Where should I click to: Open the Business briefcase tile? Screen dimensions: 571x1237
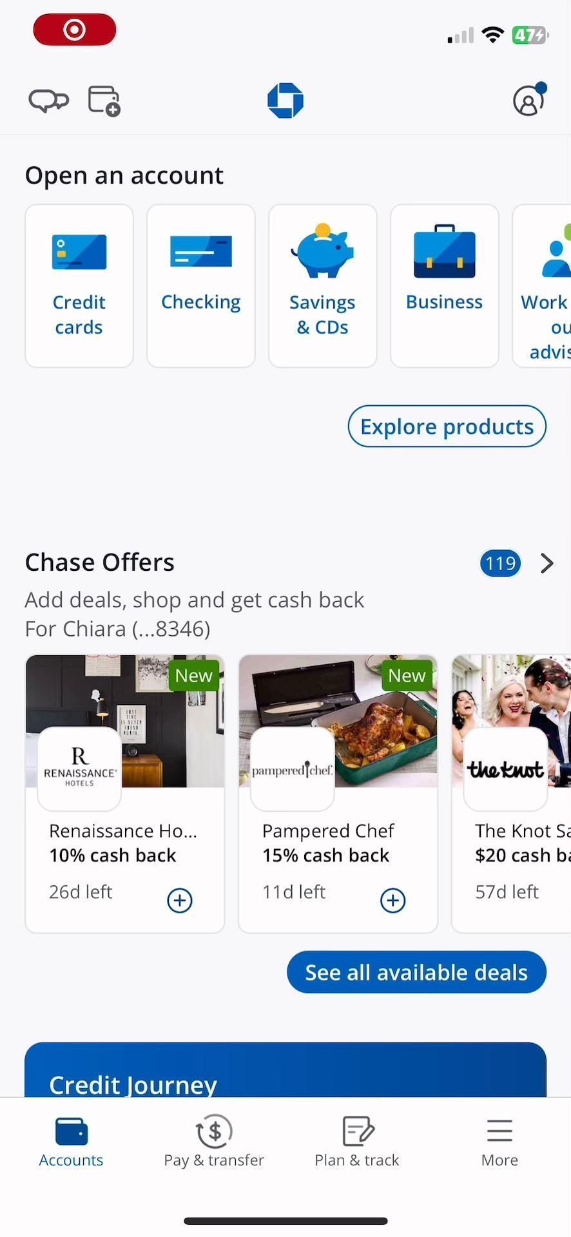tap(445, 286)
